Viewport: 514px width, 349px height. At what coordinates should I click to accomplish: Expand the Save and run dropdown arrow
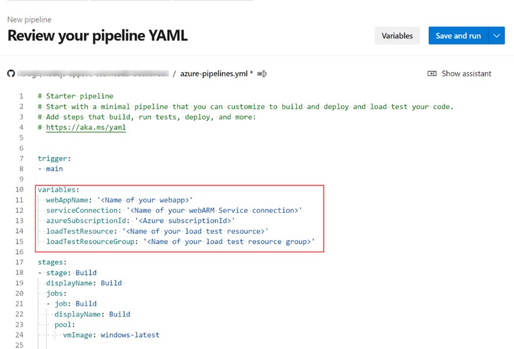[497, 35]
